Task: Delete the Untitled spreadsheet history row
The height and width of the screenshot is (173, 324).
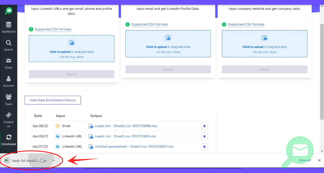Action: [204, 146]
